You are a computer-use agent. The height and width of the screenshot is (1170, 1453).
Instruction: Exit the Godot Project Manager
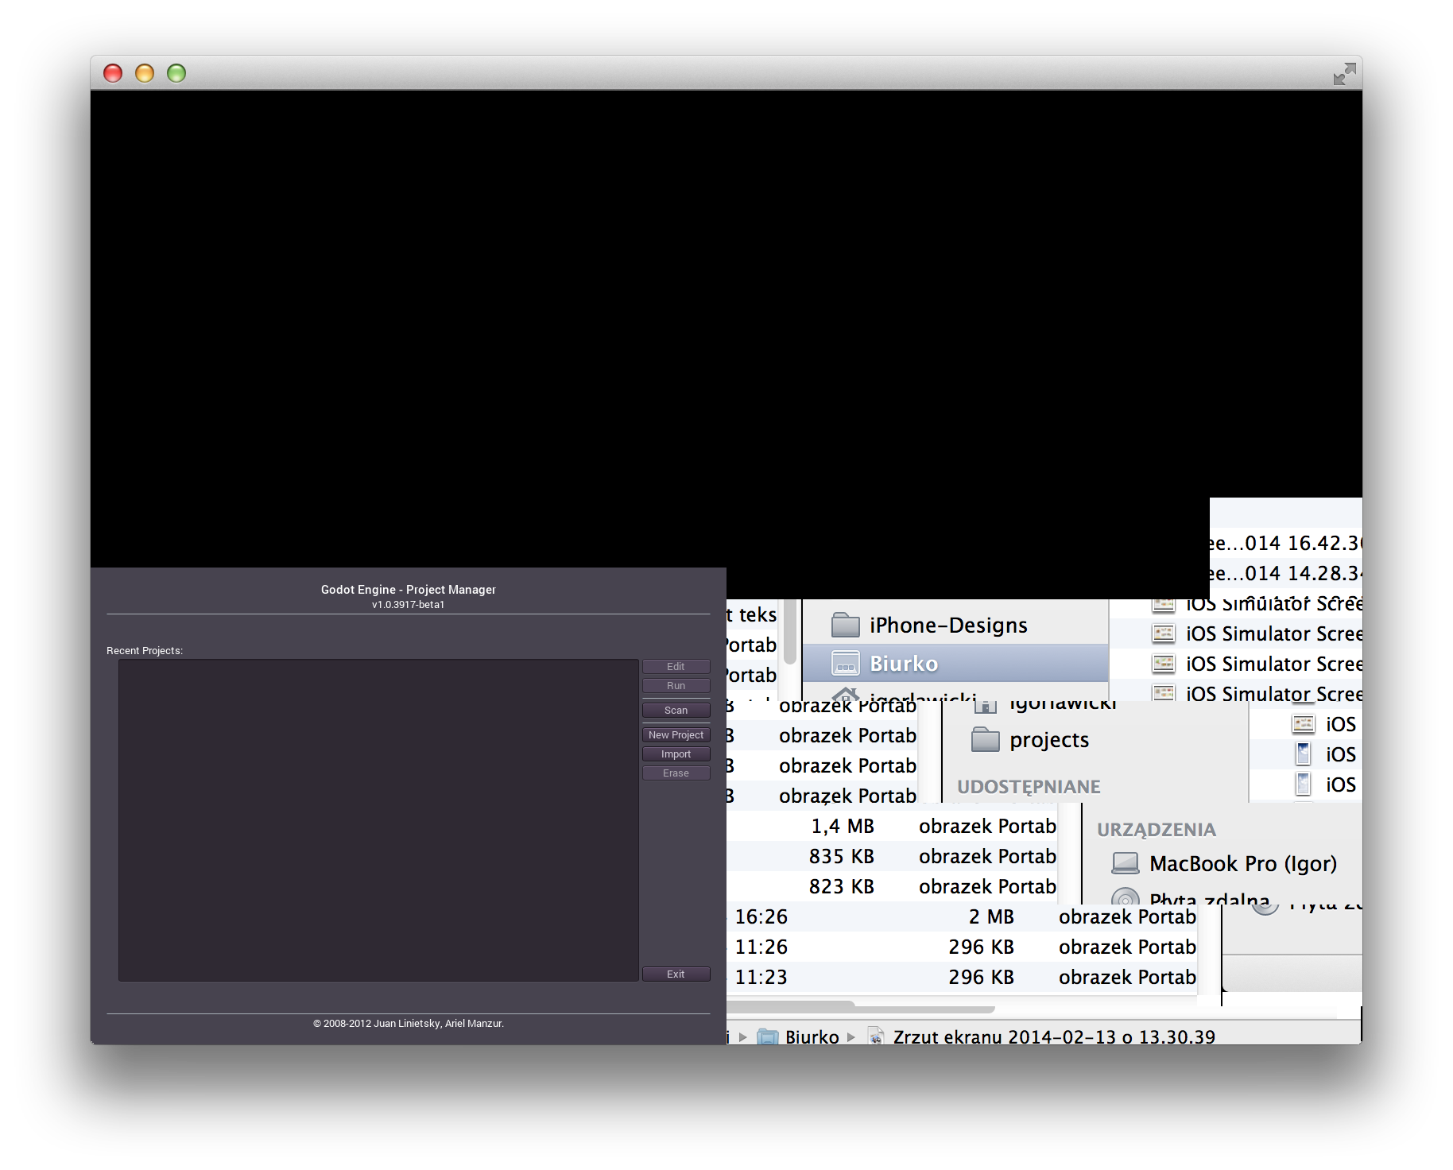(676, 974)
